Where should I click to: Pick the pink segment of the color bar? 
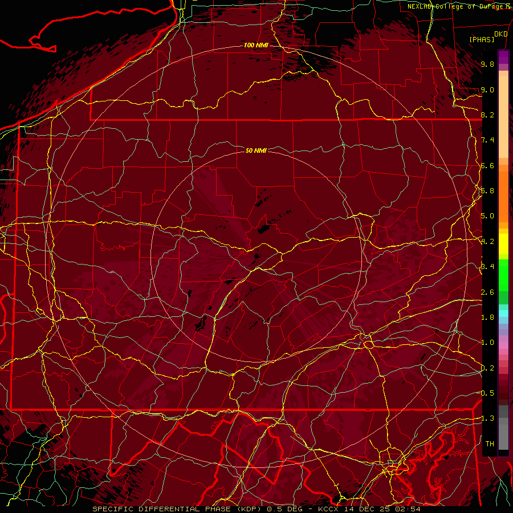[503, 345]
